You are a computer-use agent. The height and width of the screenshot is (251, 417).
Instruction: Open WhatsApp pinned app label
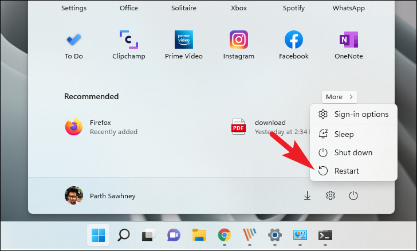click(x=349, y=8)
